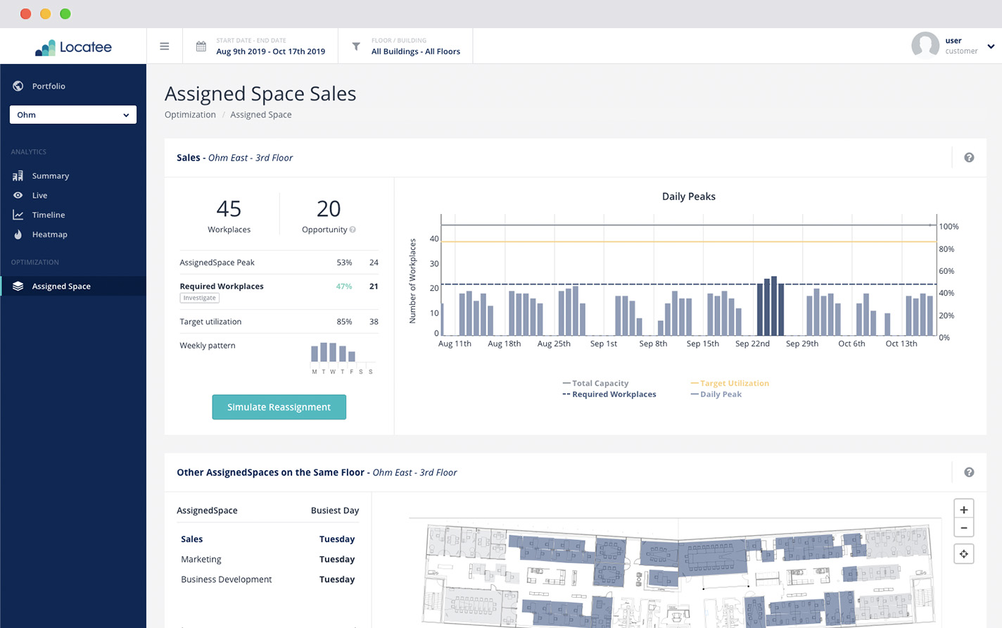
Task: Toggle Required Workplaces legend series
Action: [609, 394]
